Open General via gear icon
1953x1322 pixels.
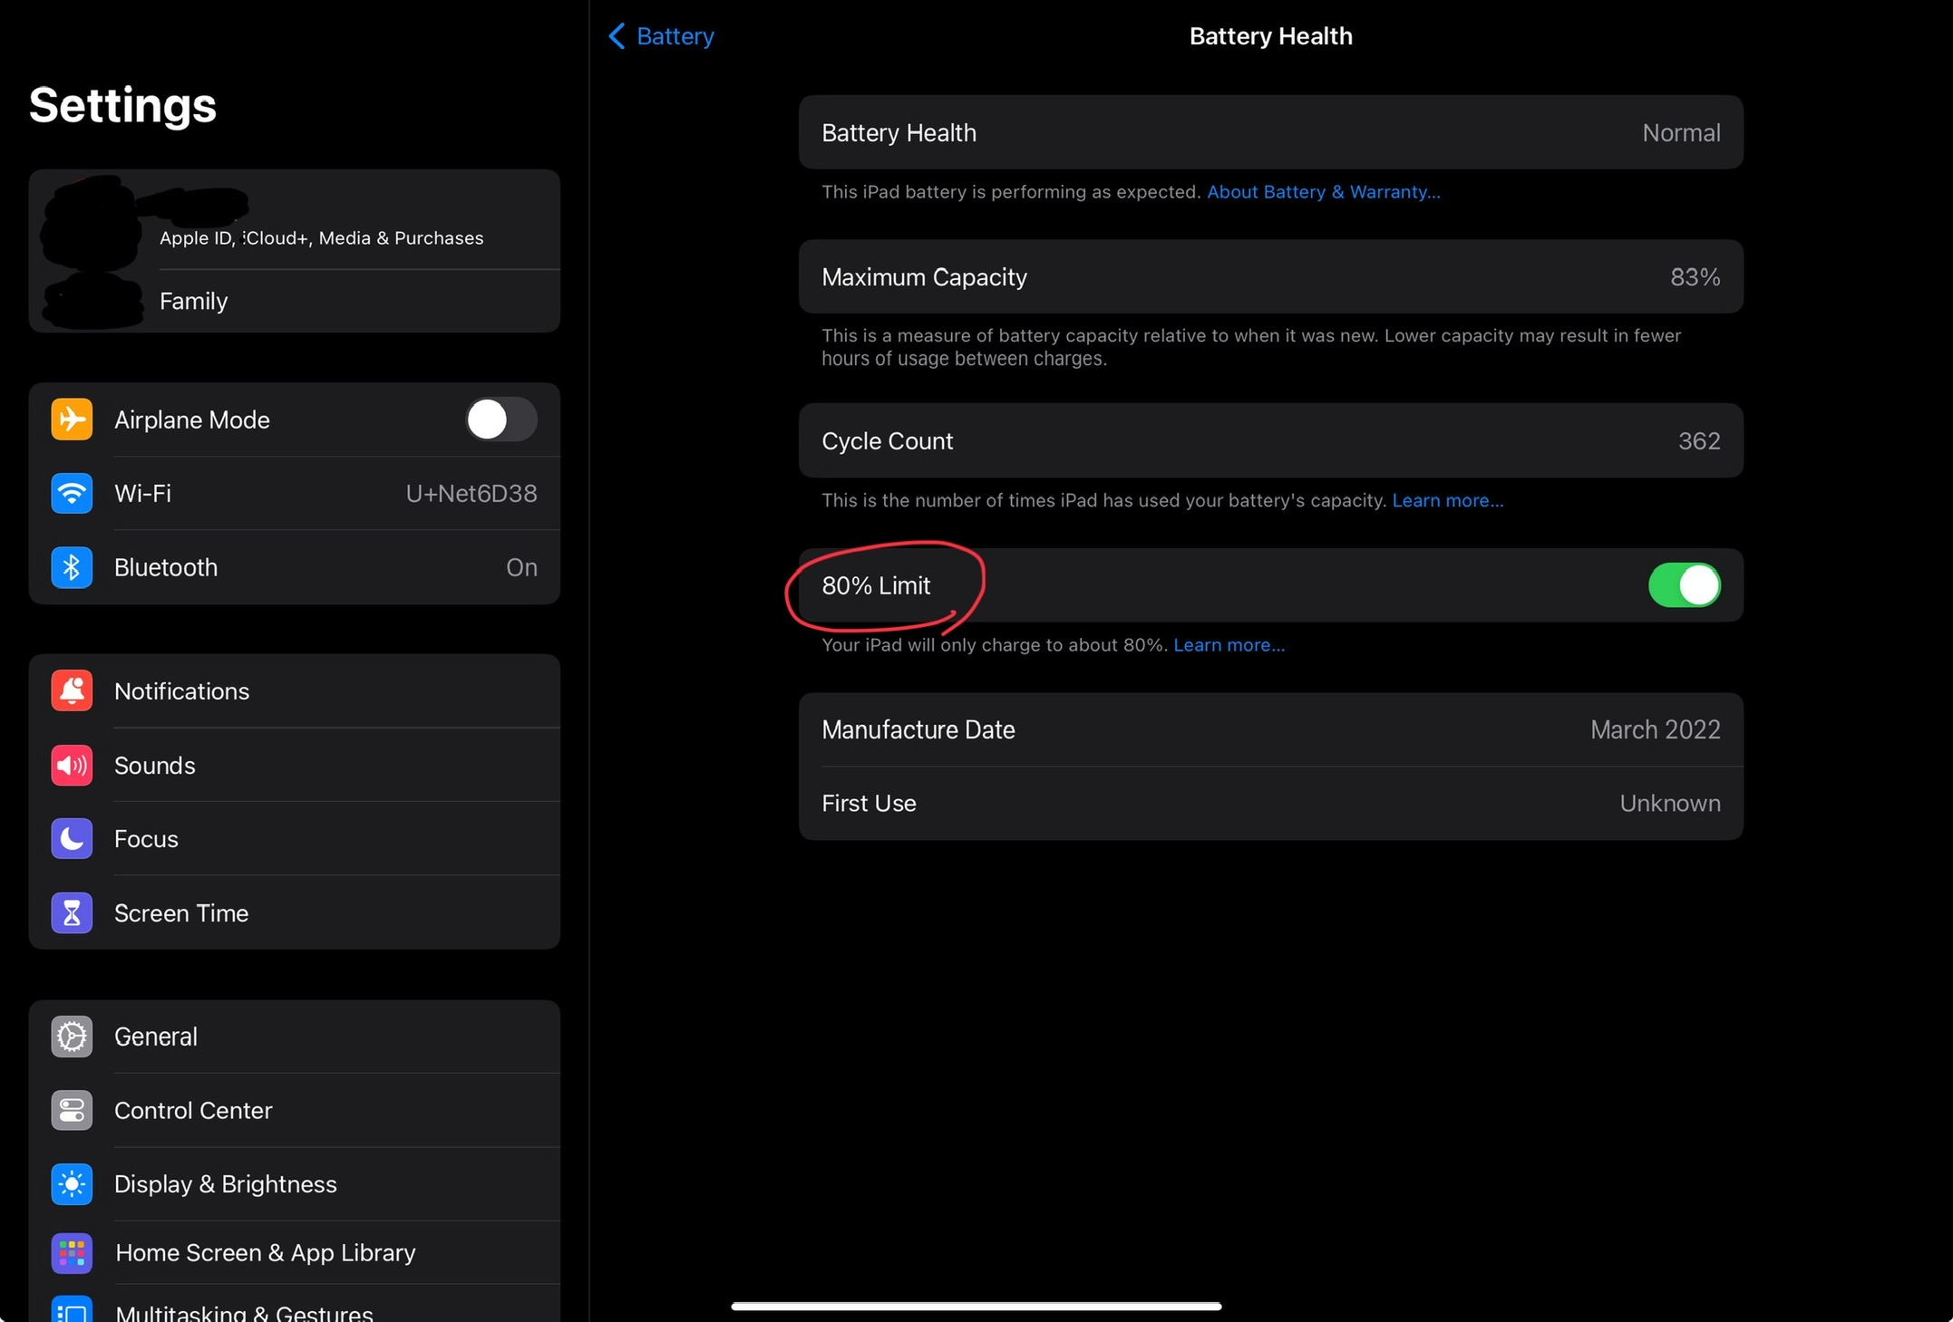[x=72, y=1037]
